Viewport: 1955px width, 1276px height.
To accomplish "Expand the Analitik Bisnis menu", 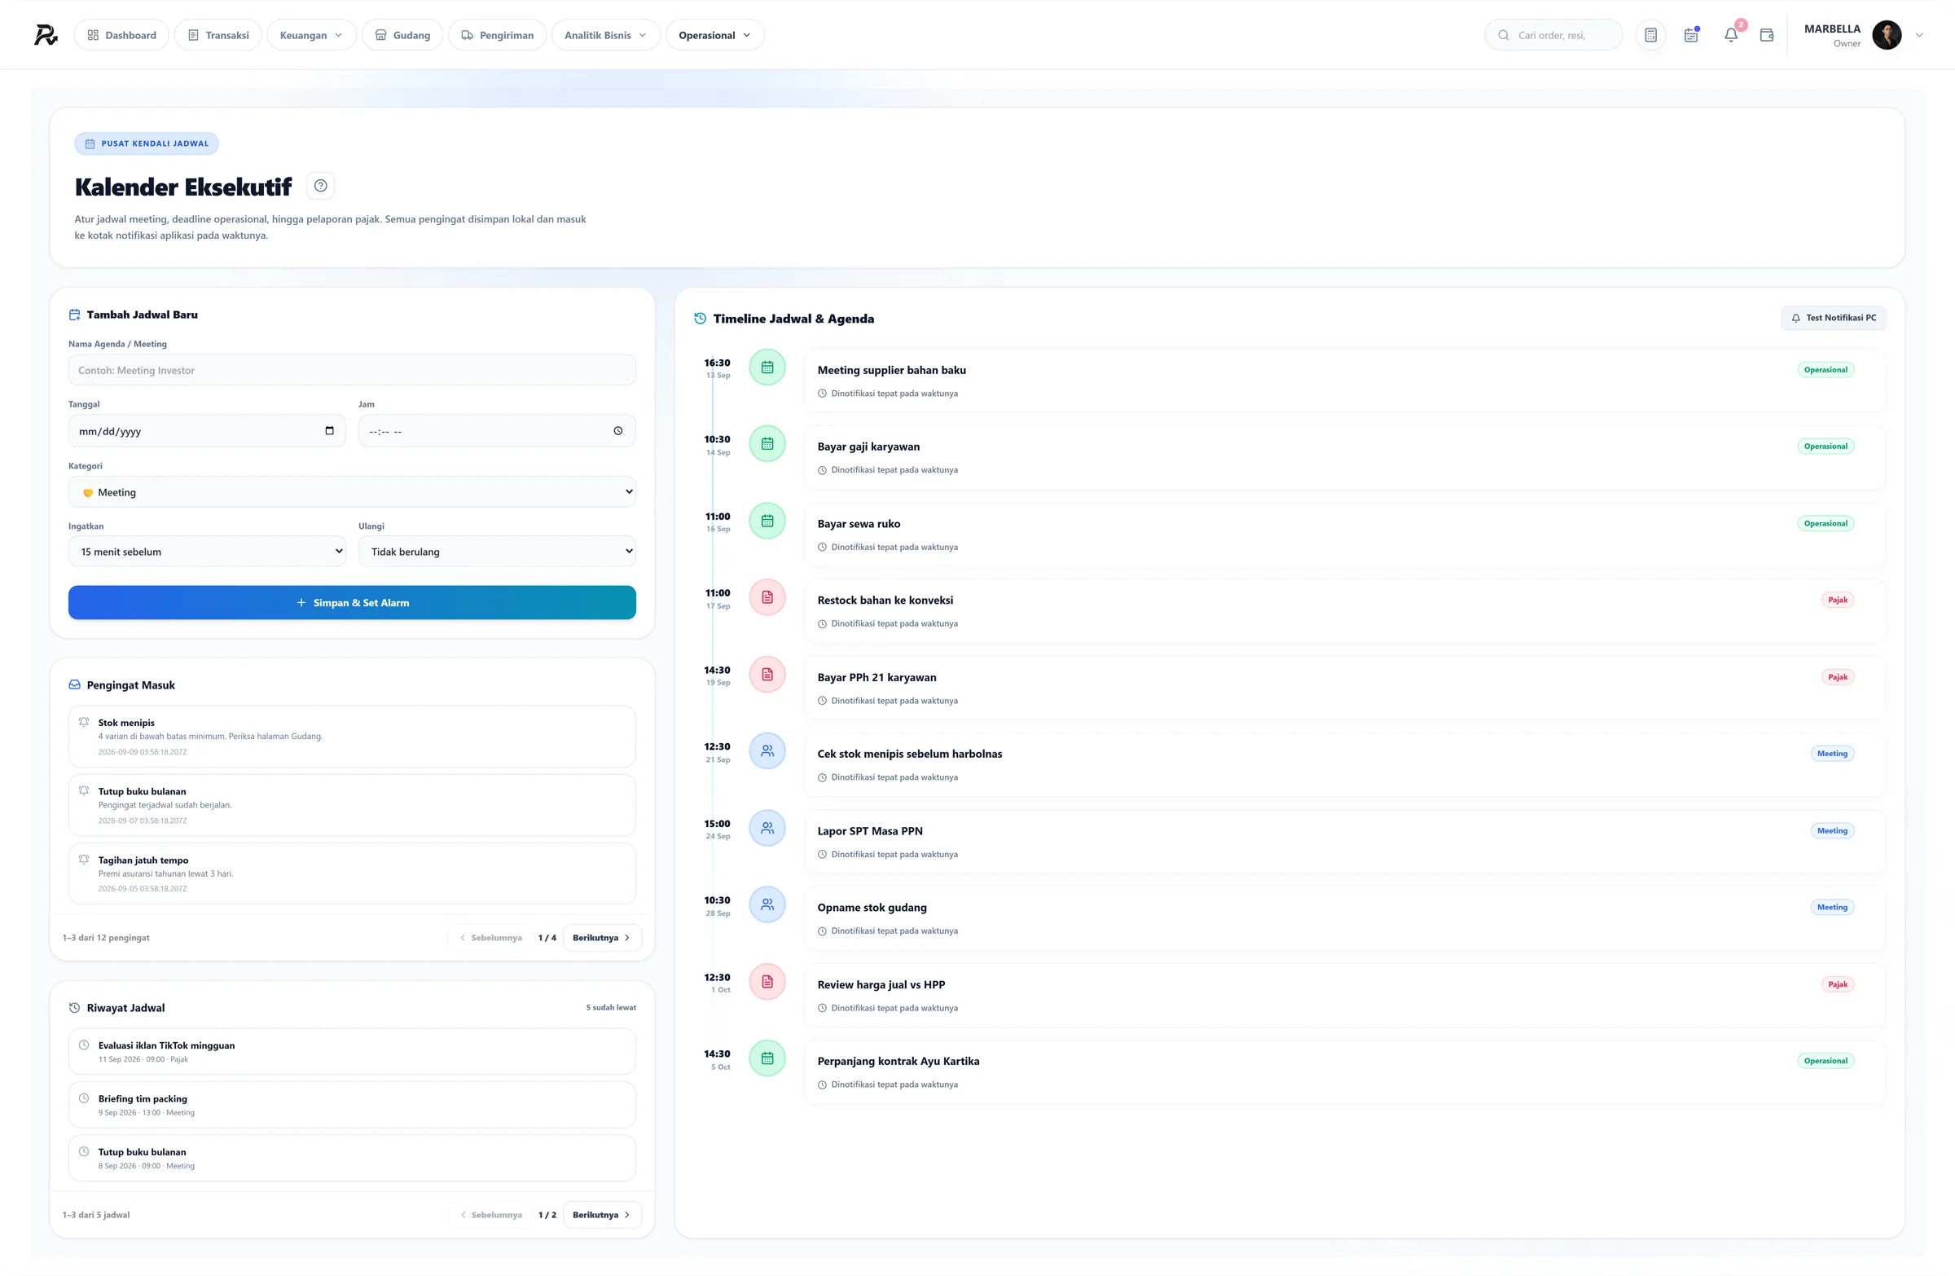I will pos(605,35).
